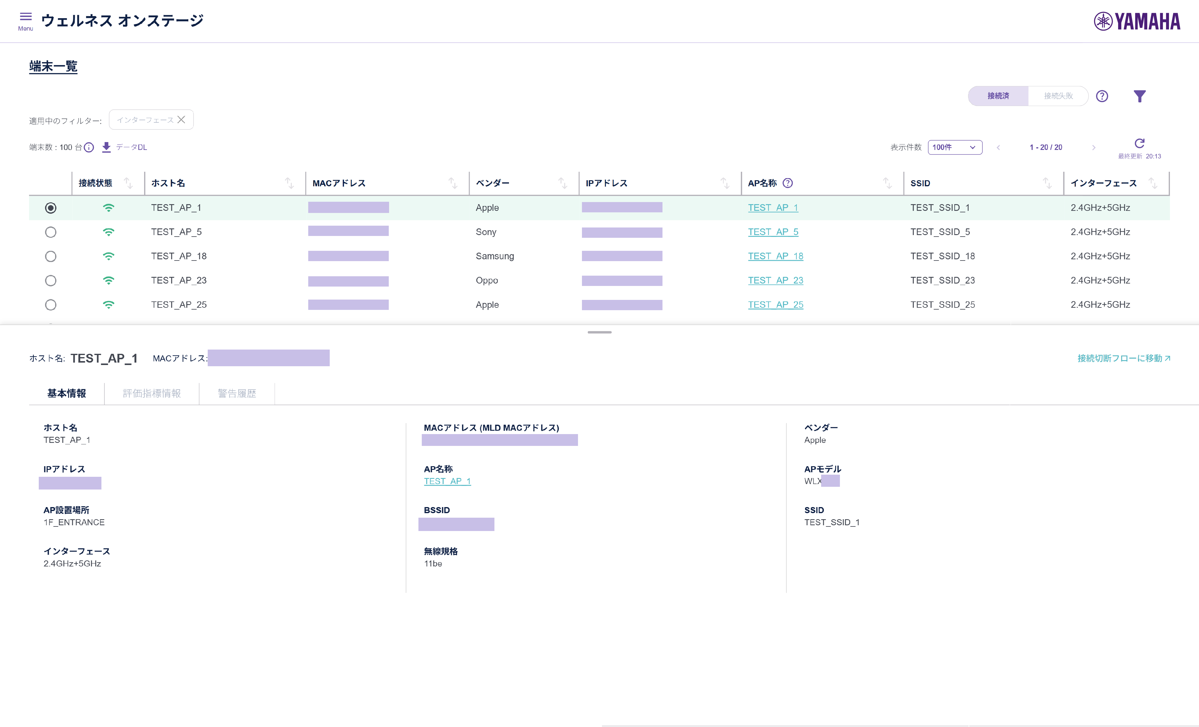1199x727 pixels.
Task: Sort by 接続状態 column arrows
Action: point(128,183)
